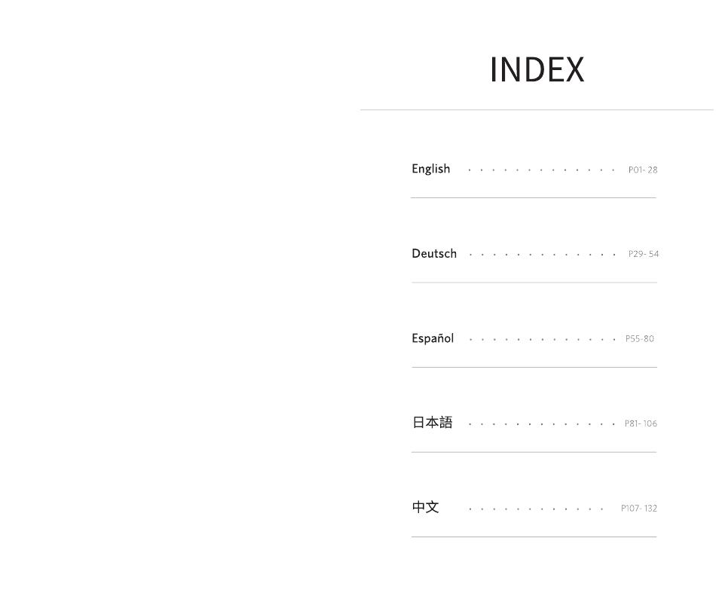This screenshot has width=716, height=599.
Task: Open the 中文 section entry
Action: pyautogui.click(x=425, y=507)
